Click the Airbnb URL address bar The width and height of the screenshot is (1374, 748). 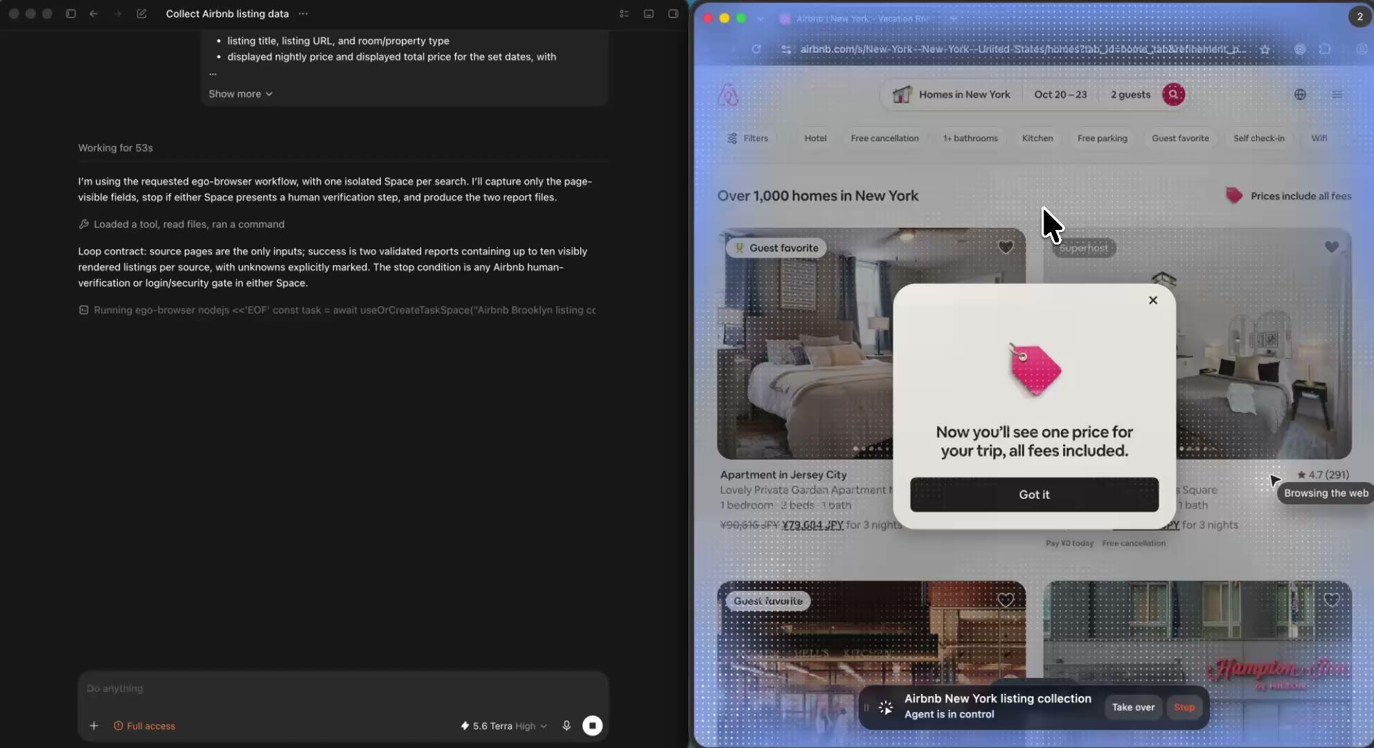[1023, 49]
